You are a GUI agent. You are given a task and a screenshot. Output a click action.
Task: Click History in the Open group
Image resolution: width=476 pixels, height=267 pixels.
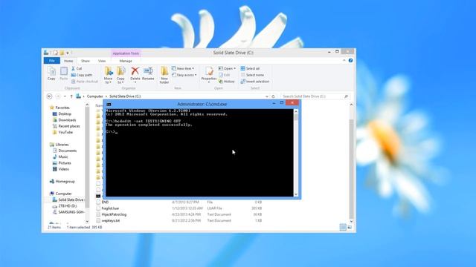click(226, 82)
